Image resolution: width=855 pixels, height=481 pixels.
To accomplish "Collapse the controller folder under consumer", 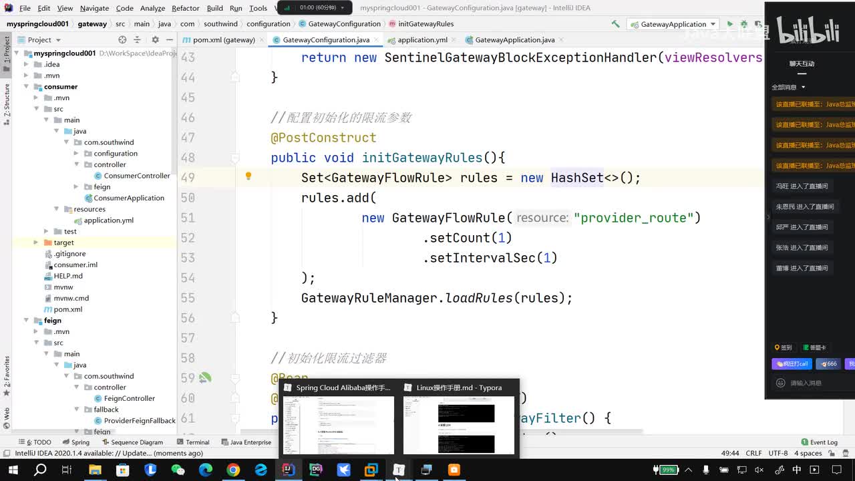I will [x=76, y=164].
